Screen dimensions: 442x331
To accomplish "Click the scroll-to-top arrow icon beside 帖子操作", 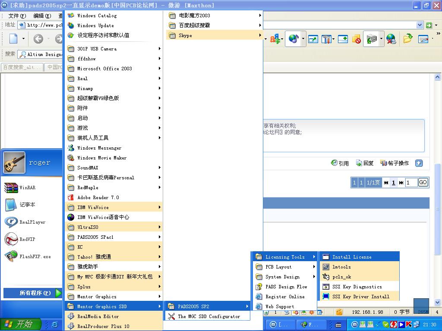I will coord(419,163).
